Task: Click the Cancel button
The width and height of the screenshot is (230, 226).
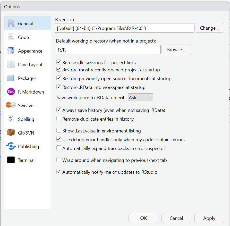Action: pyautogui.click(x=176, y=218)
